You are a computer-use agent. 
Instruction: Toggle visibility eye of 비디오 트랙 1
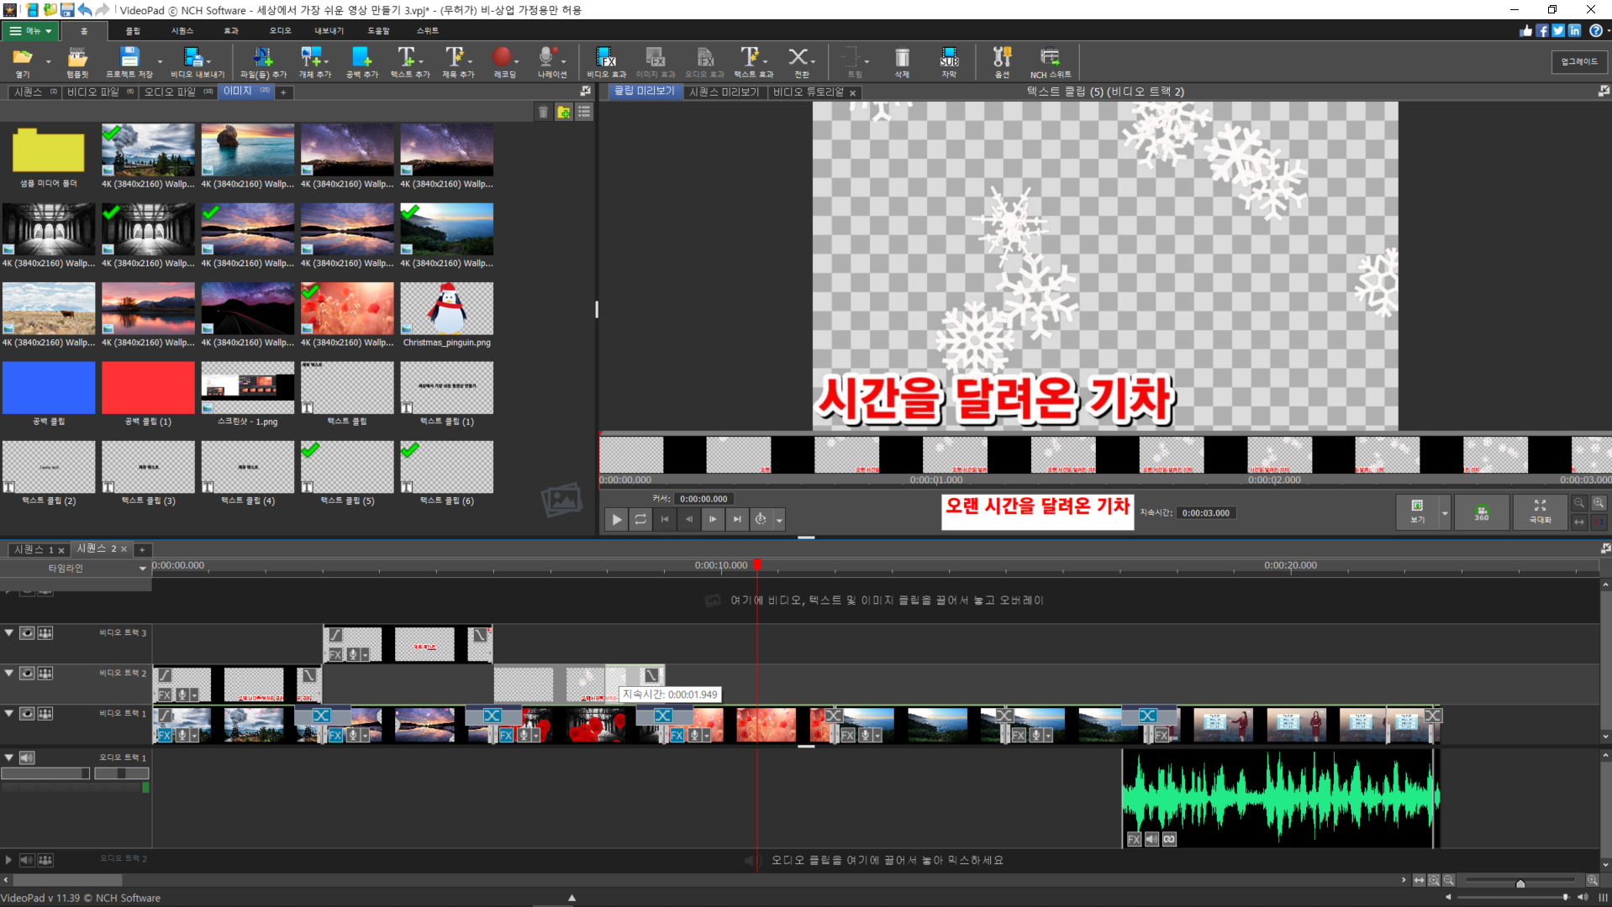click(x=27, y=713)
